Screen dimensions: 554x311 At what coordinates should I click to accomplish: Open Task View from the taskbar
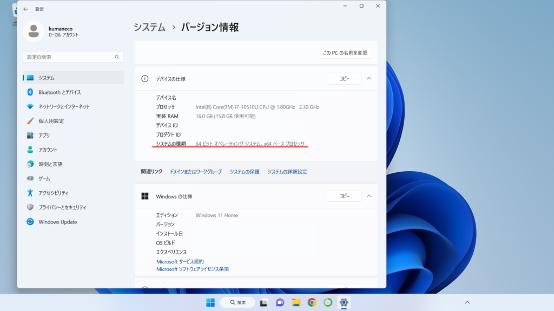(x=263, y=302)
